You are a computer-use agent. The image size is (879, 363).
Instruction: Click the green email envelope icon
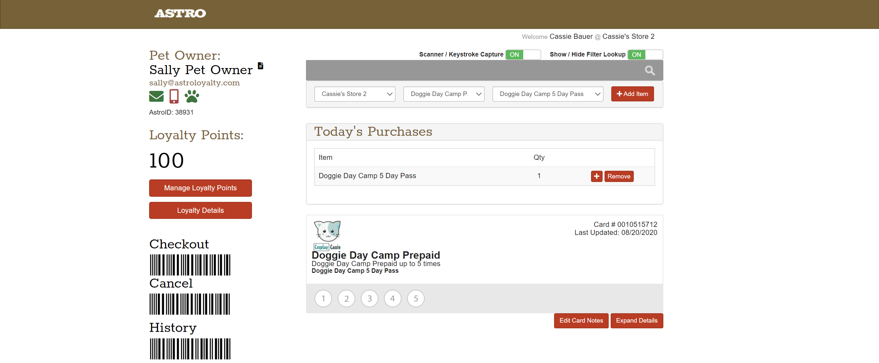click(x=156, y=97)
